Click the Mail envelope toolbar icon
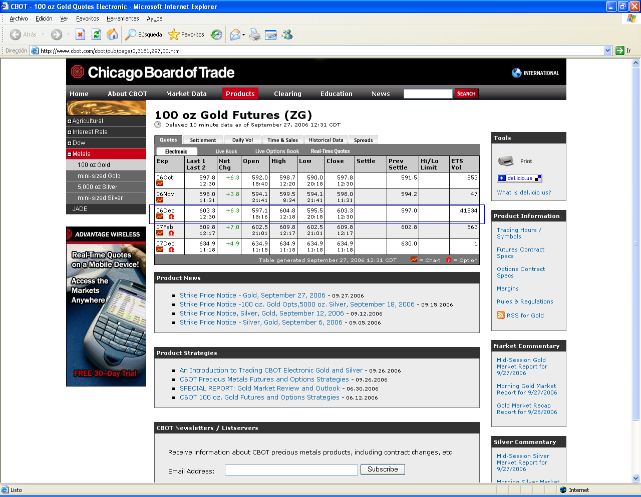The width and height of the screenshot is (641, 497). (235, 34)
